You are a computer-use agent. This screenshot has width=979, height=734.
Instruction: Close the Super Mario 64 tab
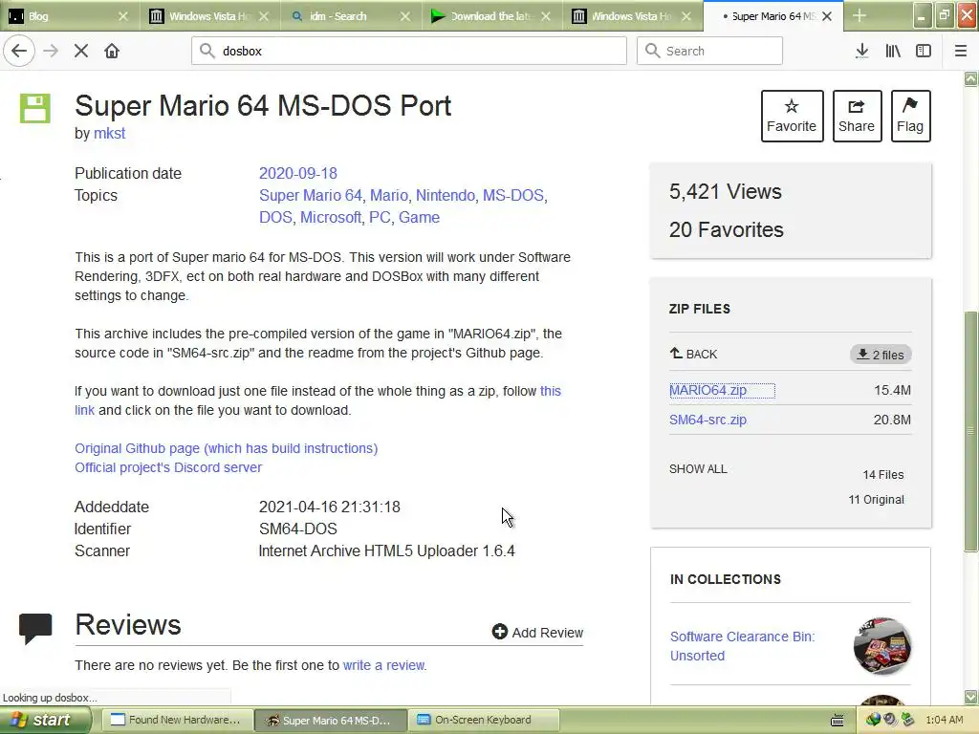pos(827,16)
